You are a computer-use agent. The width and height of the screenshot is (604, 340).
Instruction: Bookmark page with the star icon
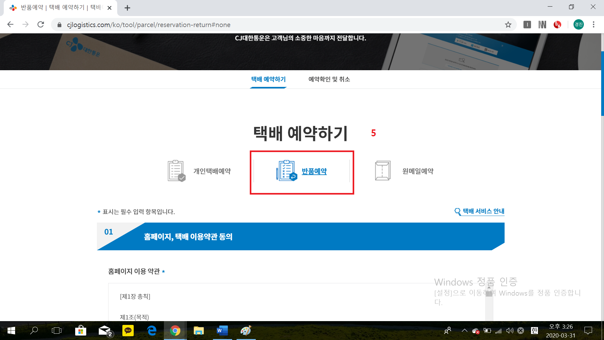508,25
